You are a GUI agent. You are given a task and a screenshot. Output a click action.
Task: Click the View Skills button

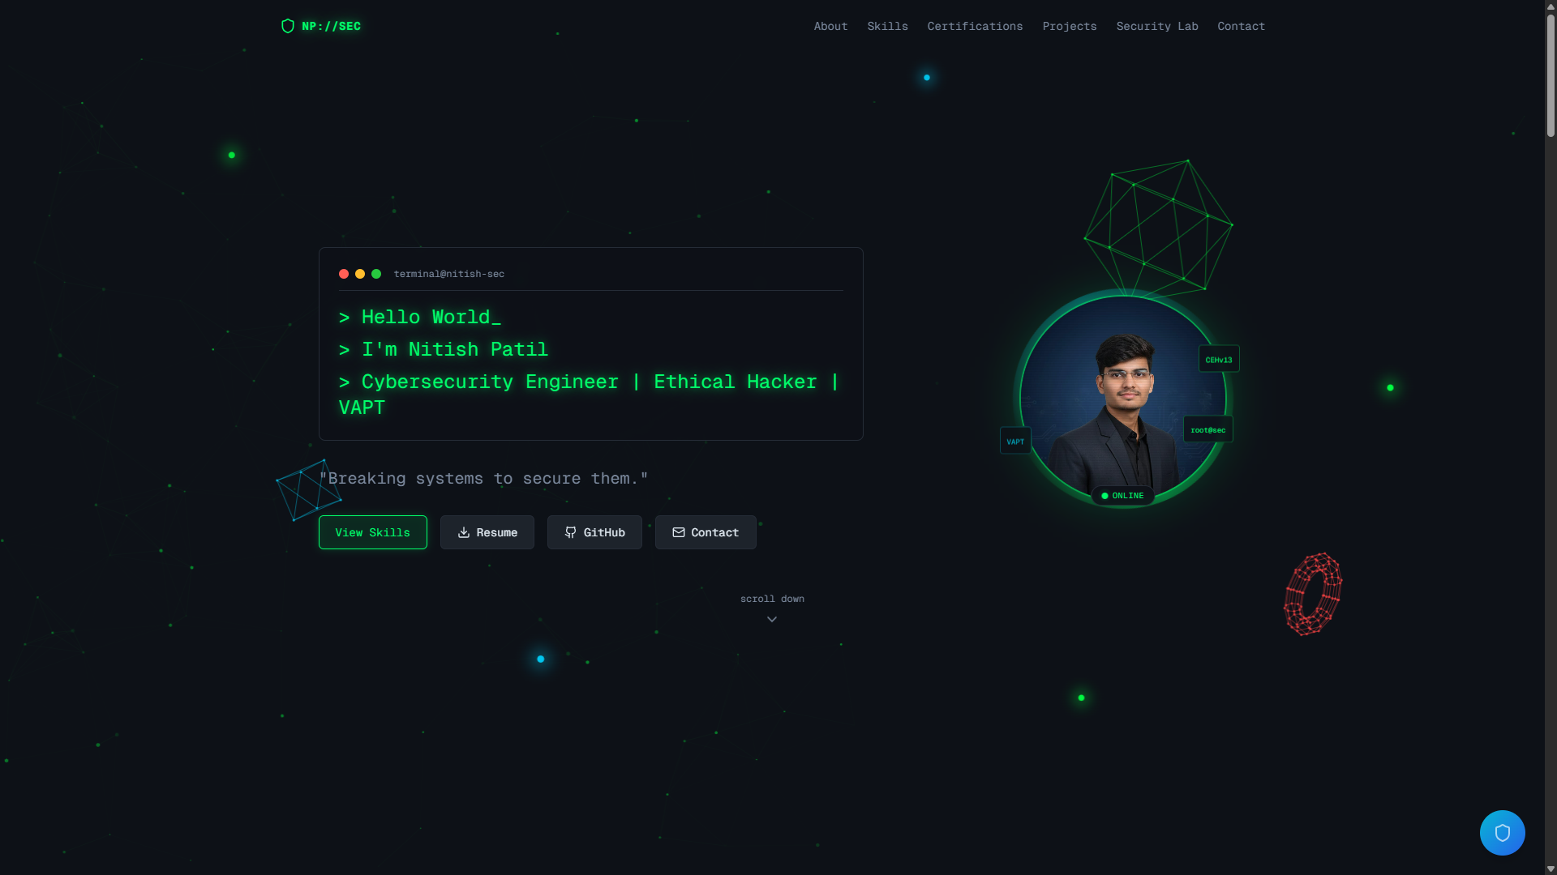373,532
